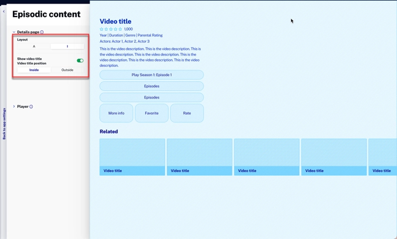Click the fifth rating star
This screenshot has height=239, width=397.
[x=121, y=29]
